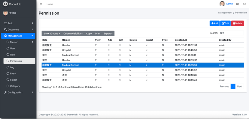The image size is (249, 119).
Task: Click the DocuHub logo icon
Action: (5, 4)
